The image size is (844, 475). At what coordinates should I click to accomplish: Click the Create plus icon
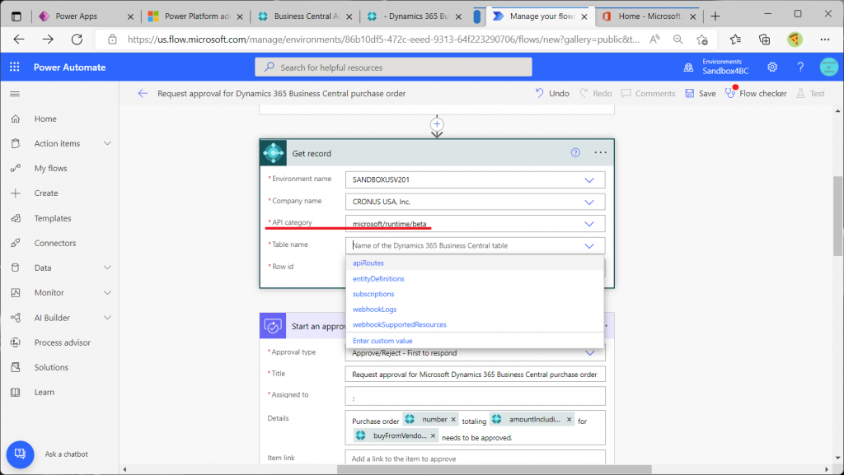click(x=16, y=193)
